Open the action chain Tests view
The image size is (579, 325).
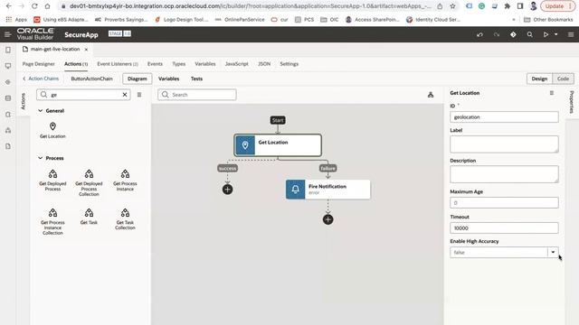(x=197, y=79)
